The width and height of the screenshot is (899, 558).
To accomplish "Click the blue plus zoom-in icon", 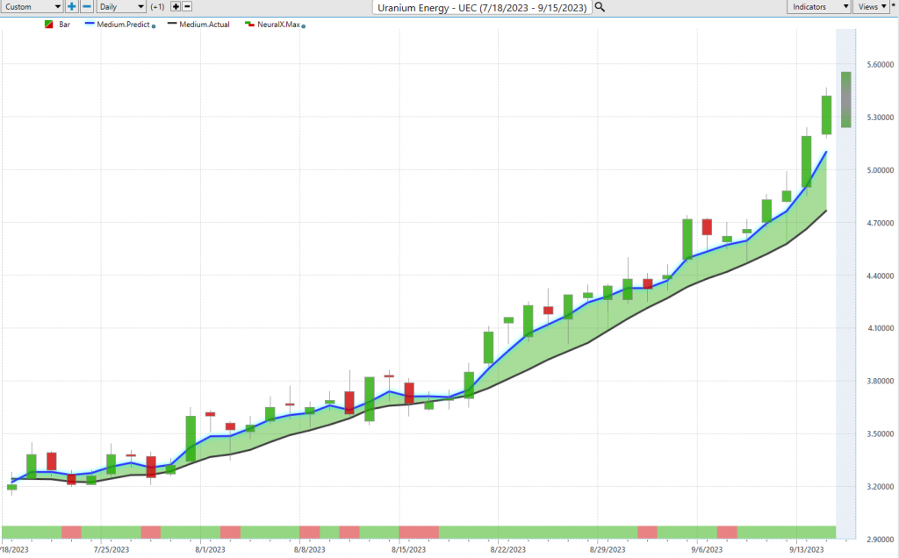I will (71, 7).
